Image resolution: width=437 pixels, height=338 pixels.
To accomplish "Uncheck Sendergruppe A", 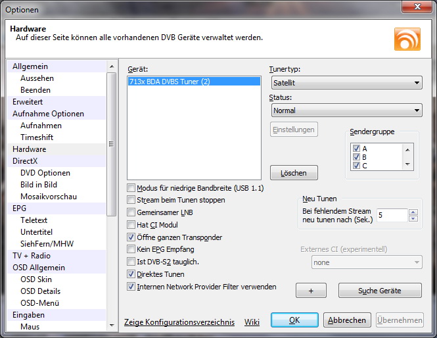I will coord(356,148).
